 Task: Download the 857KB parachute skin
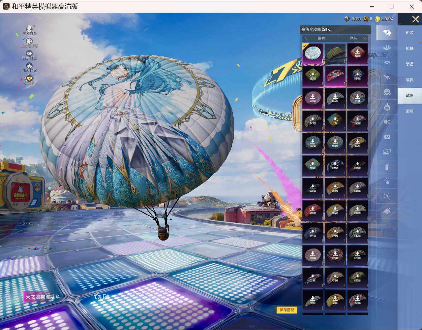[335, 98]
